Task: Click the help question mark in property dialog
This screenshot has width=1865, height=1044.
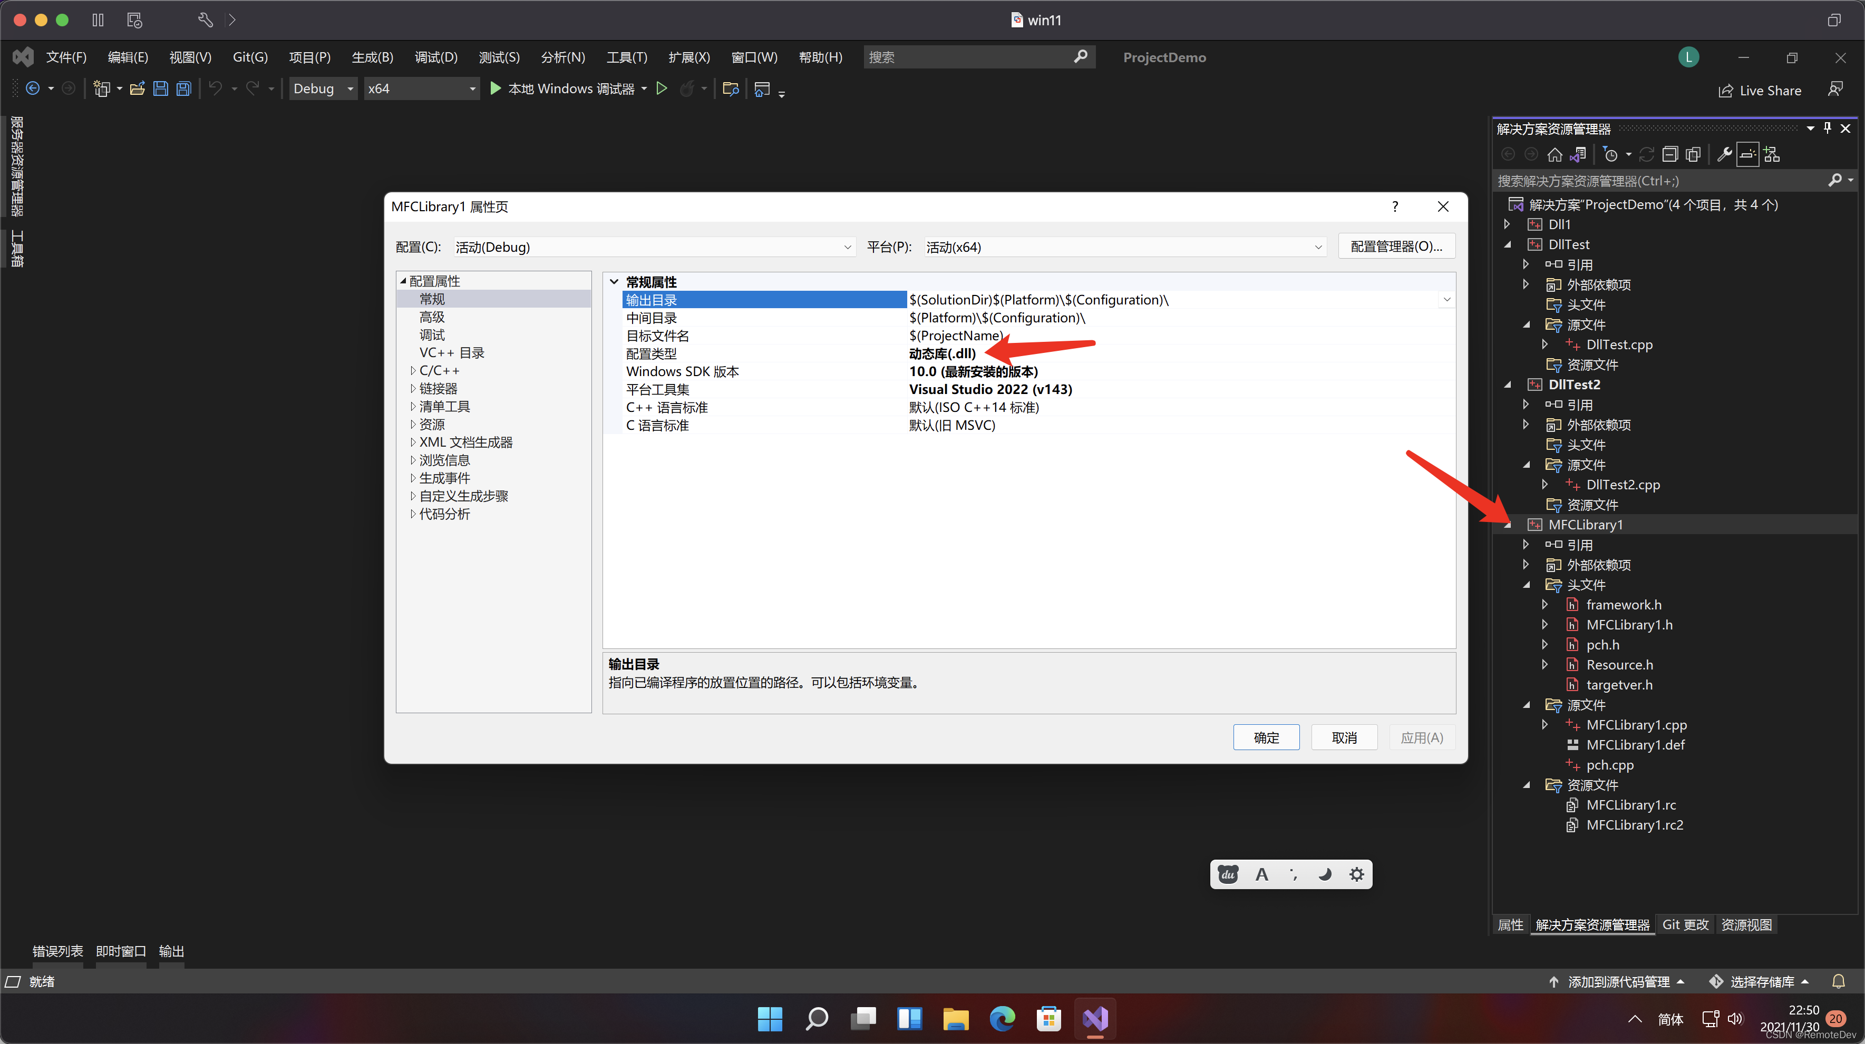Action: click(1394, 206)
